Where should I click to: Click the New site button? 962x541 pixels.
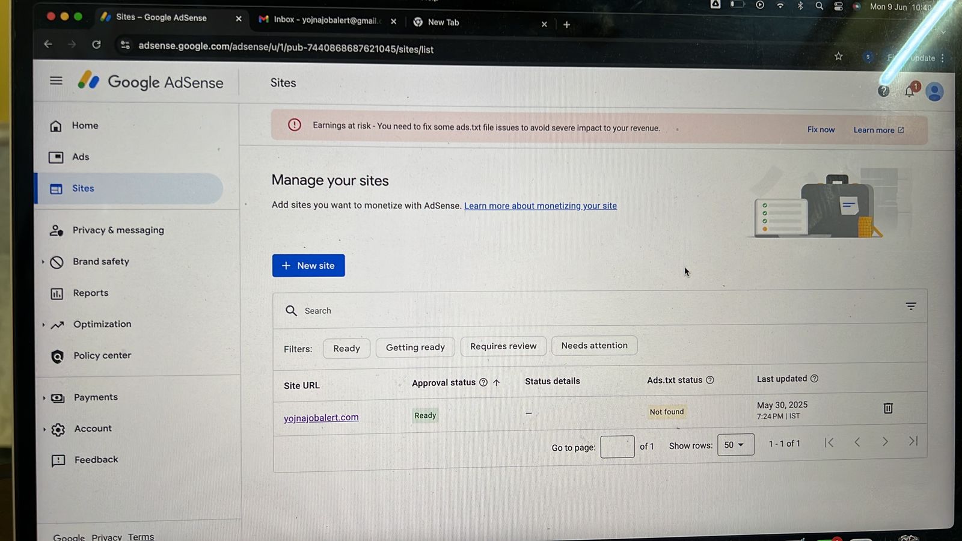pos(308,266)
